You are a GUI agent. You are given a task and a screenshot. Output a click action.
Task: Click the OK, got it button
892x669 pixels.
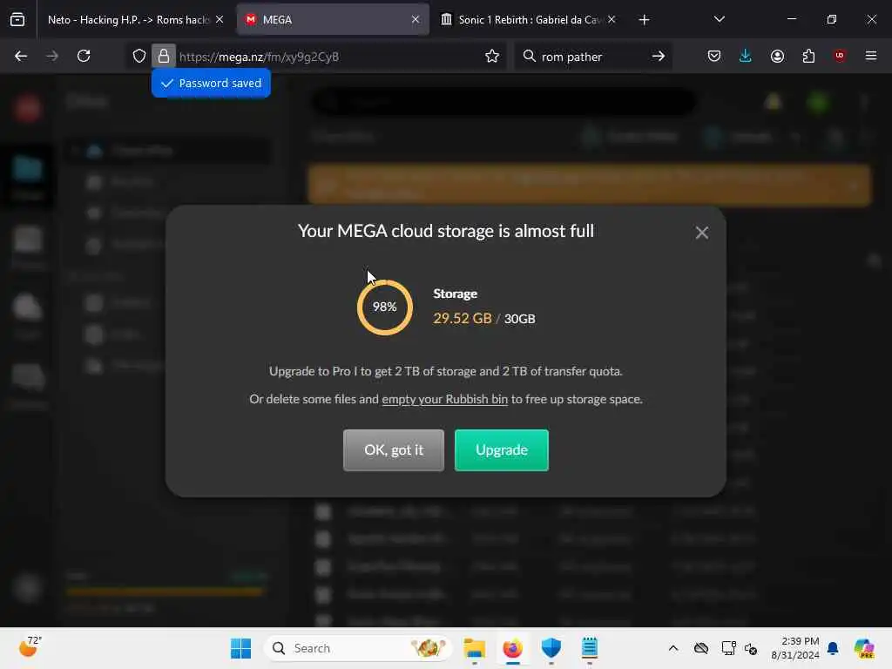tap(394, 450)
